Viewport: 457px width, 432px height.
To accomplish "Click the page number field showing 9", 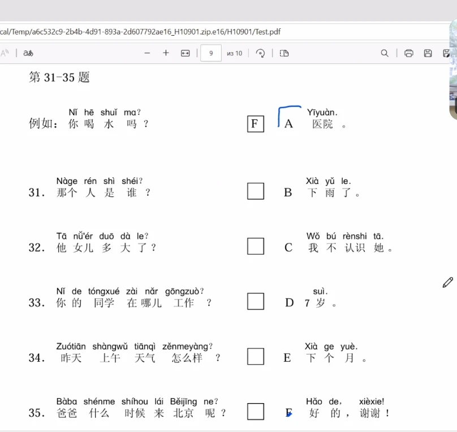I will click(x=211, y=53).
